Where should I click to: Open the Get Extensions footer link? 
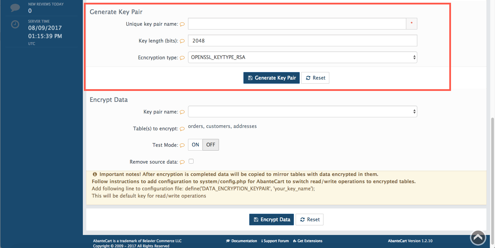pyautogui.click(x=308, y=241)
